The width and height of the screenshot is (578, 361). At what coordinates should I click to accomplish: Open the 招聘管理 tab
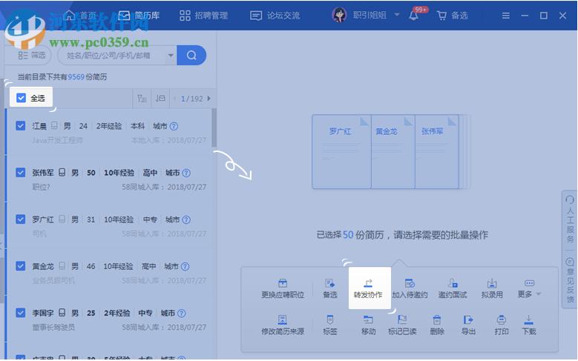[x=203, y=16]
